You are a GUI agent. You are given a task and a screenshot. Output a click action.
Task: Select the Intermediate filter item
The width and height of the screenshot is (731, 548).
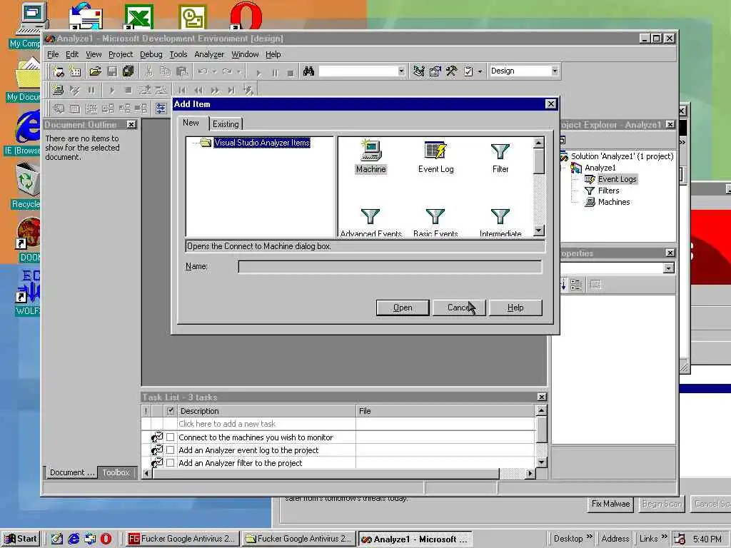[x=500, y=223]
